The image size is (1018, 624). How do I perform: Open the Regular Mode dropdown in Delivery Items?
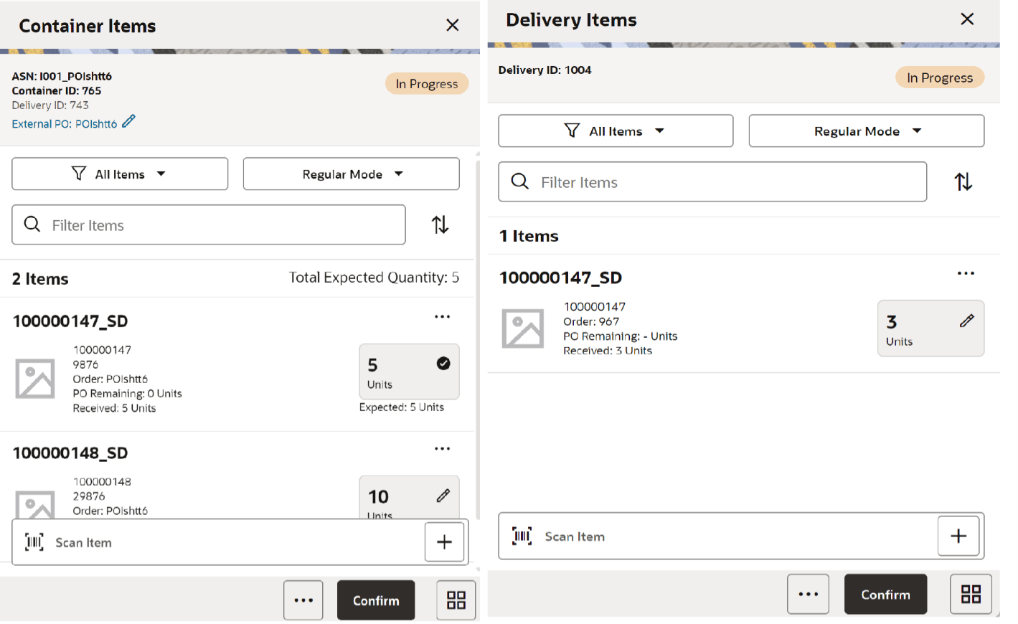[x=865, y=131]
